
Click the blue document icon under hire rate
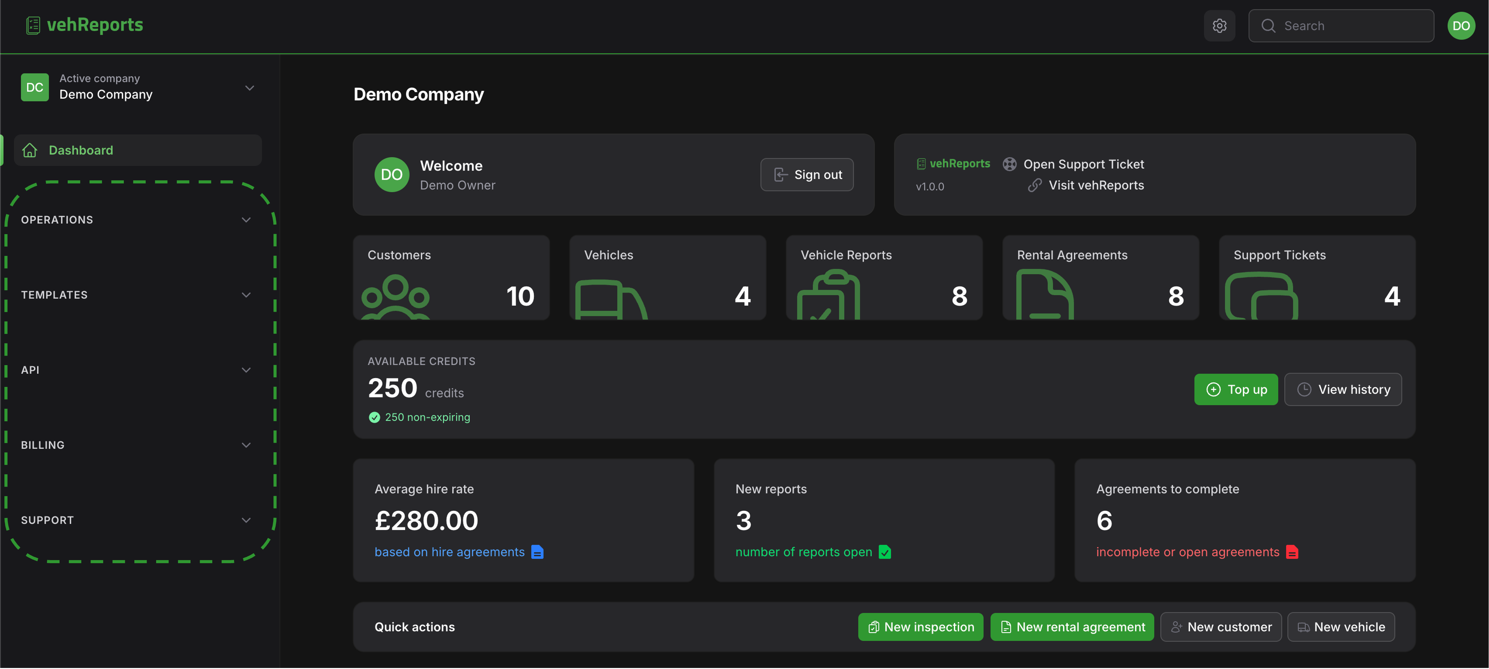[537, 552]
